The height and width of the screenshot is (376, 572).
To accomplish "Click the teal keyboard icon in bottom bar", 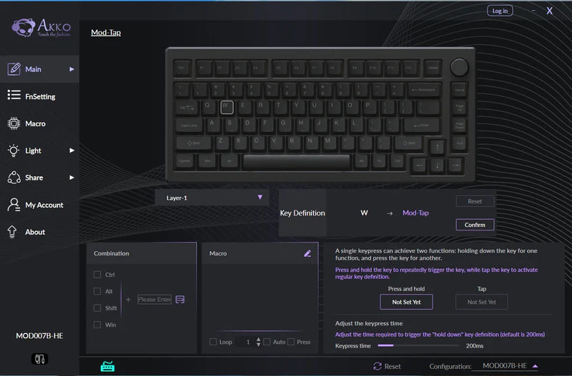I will pos(108,366).
